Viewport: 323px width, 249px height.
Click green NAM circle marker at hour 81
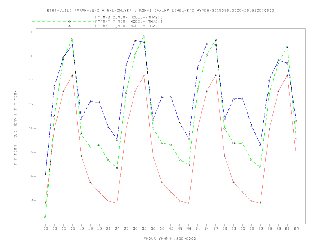point(287,47)
